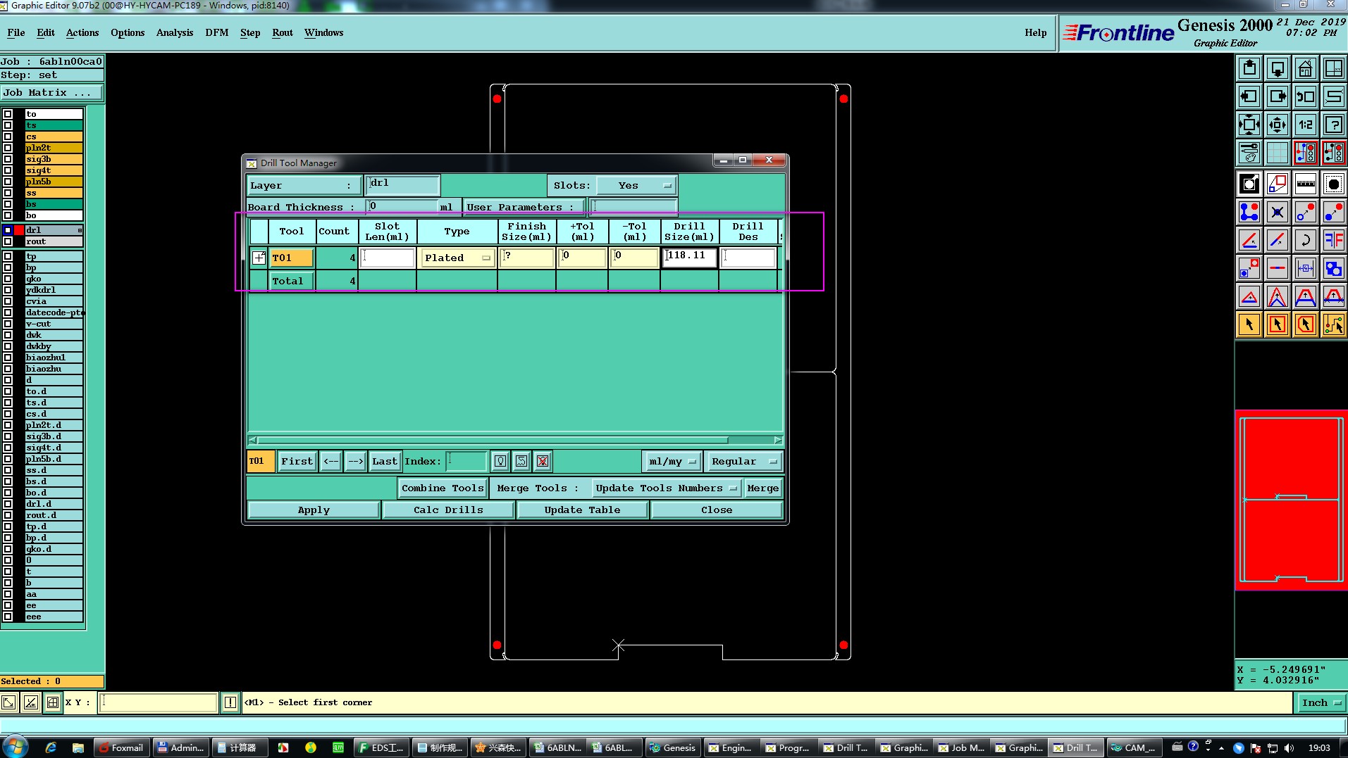Select the net selection pointer tool
1348x758 pixels.
1334,324
